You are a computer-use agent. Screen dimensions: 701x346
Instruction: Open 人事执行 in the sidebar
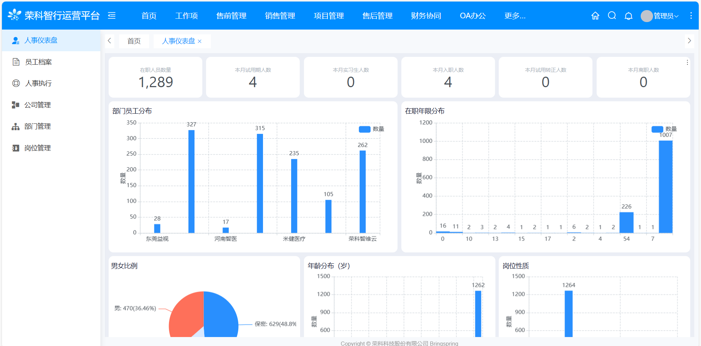click(x=38, y=83)
